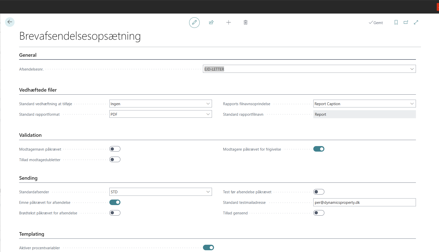
Task: Disable Modtagere påkrævet for frigivelse toggle
Action: pos(319,149)
